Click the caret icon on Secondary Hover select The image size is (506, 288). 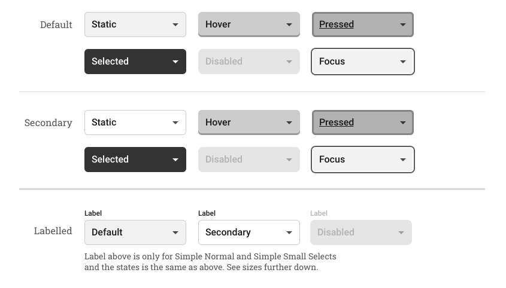(x=289, y=123)
